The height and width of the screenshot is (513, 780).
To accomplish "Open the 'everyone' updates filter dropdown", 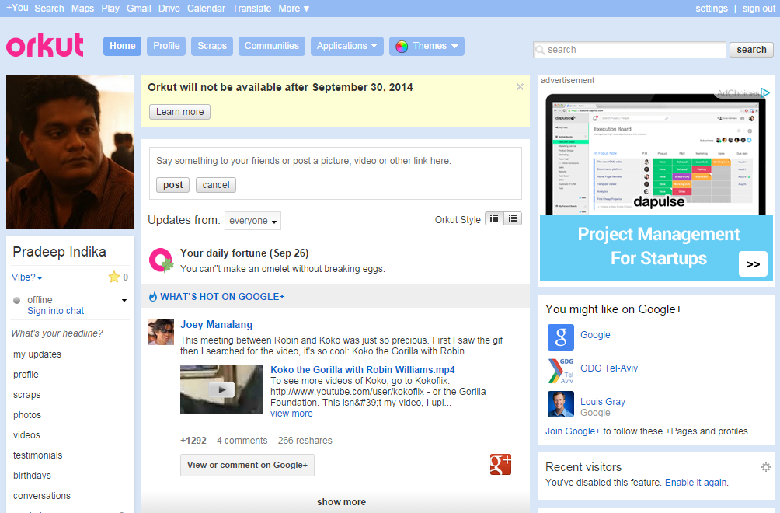I will tap(252, 221).
